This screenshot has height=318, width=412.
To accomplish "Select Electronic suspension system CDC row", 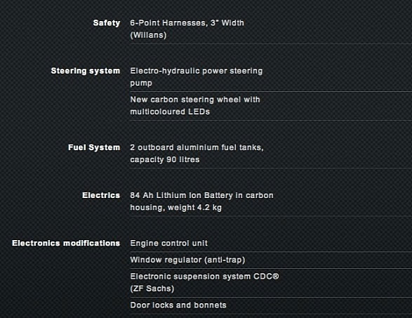I will tap(271, 283).
